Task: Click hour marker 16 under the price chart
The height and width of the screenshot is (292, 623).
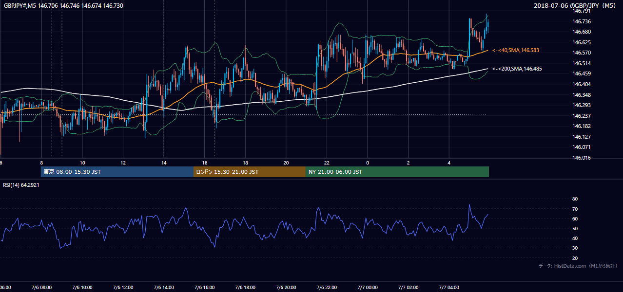Action: point(205,163)
